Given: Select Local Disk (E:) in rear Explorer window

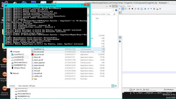Looking at the screenshot, I should pos(22,91).
